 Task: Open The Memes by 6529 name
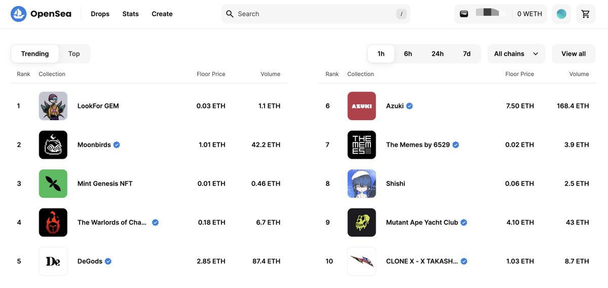418,145
